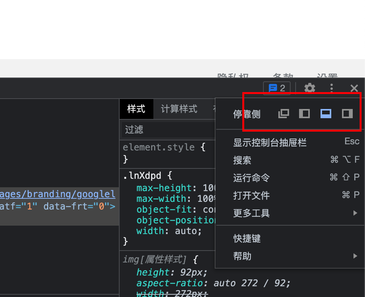This screenshot has height=297, width=365.
Task: Click the aspect-ratio declaration
Action: 213,283
